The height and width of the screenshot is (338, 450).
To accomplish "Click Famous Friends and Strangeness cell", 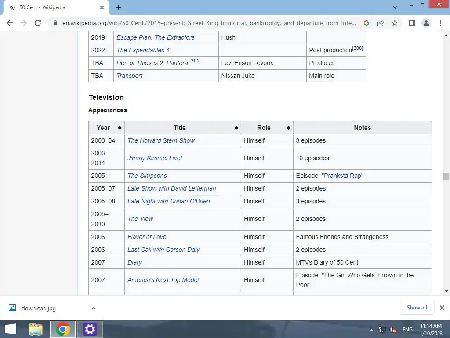I will [x=363, y=237].
